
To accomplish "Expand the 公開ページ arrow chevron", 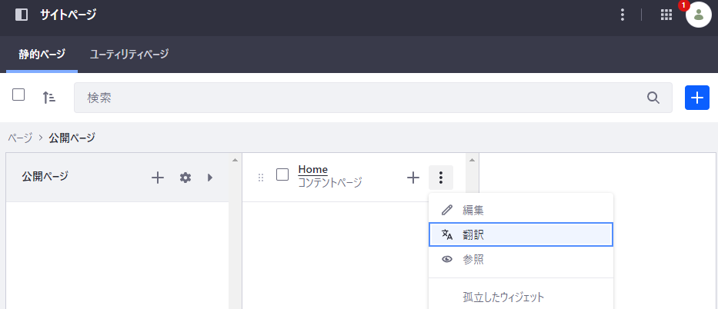I will click(210, 178).
